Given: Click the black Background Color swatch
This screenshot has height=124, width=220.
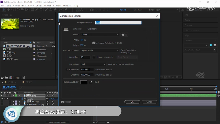Looking at the screenshot, I should pyautogui.click(x=84, y=82).
